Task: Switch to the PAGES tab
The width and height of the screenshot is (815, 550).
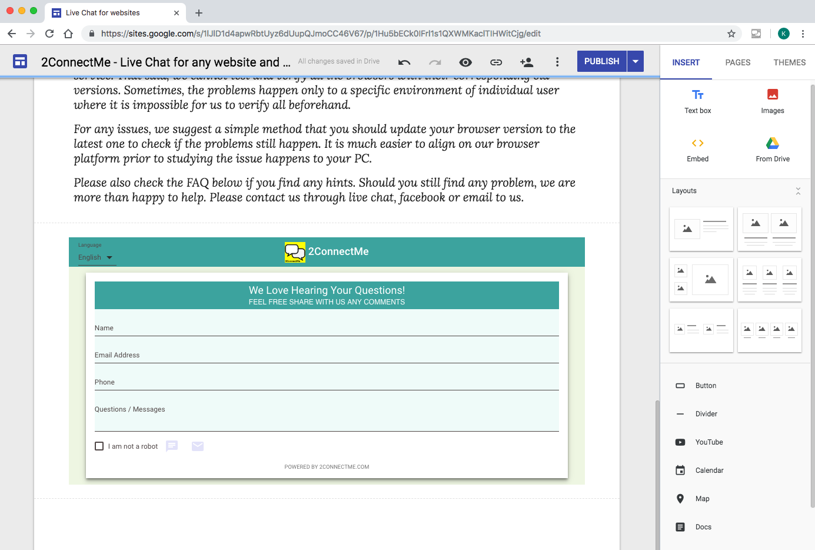Action: coord(738,62)
